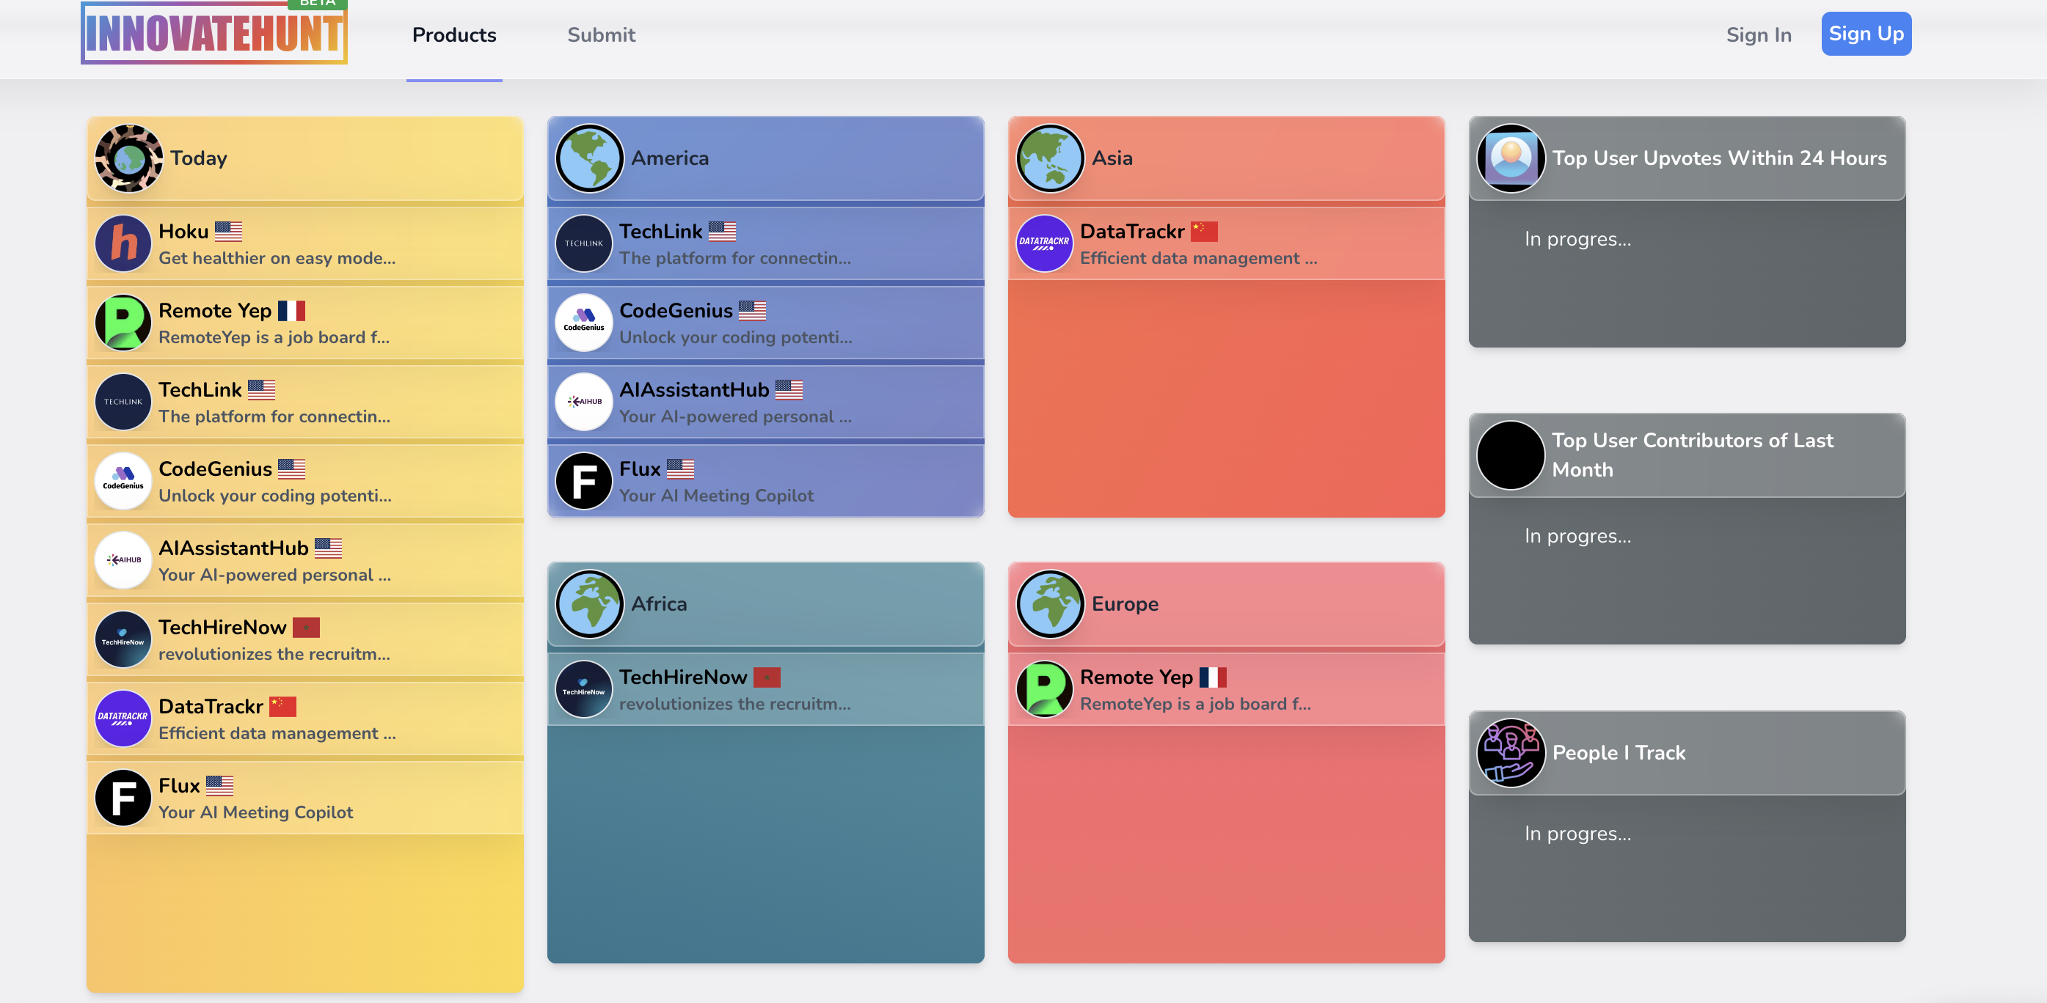The height and width of the screenshot is (1003, 2047).
Task: Click the Sign In link
Action: [1759, 35]
